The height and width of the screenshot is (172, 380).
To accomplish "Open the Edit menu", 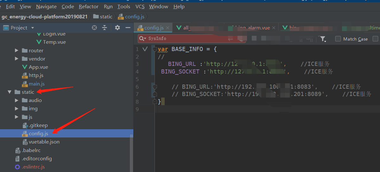I will click(10, 6).
